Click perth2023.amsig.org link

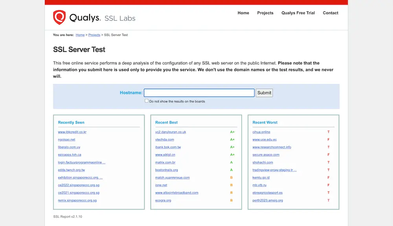268,200
